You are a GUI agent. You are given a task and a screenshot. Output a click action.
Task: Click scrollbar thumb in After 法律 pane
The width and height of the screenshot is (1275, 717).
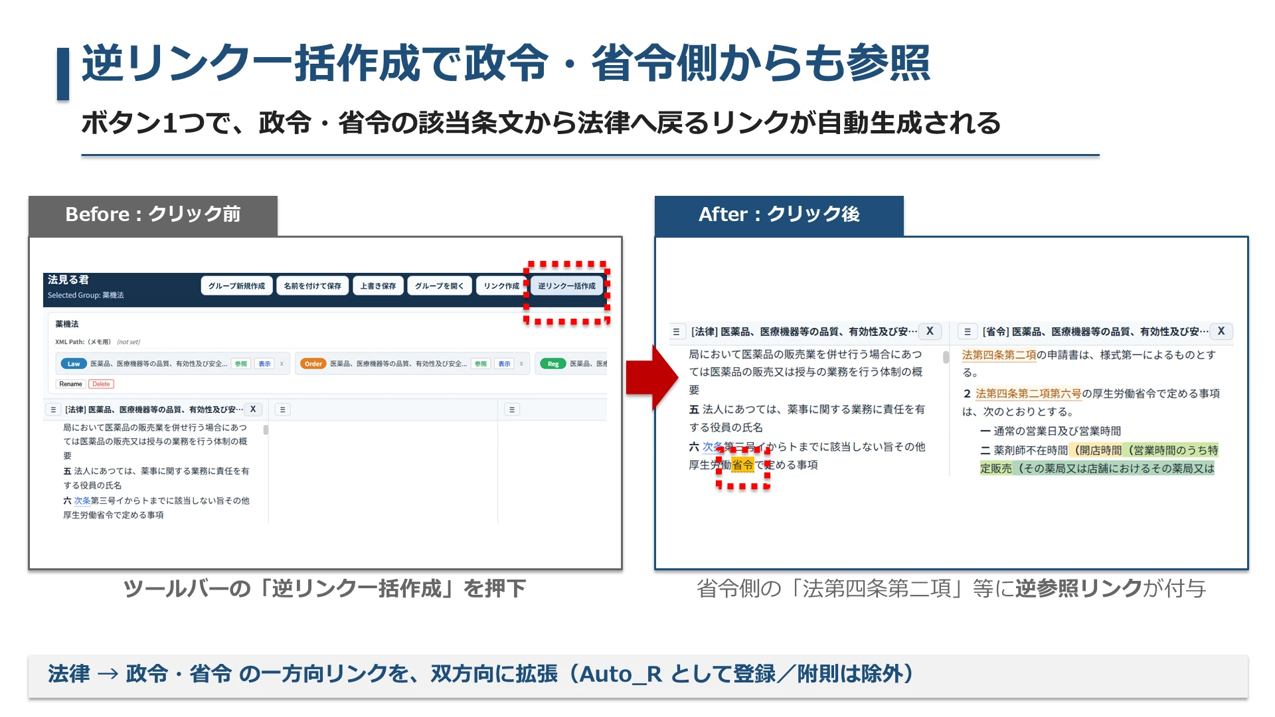pyautogui.click(x=946, y=357)
